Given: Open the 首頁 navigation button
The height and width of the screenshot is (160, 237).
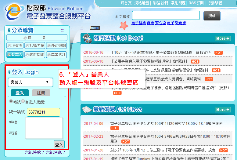Looking at the screenshot, I should point(37,38).
